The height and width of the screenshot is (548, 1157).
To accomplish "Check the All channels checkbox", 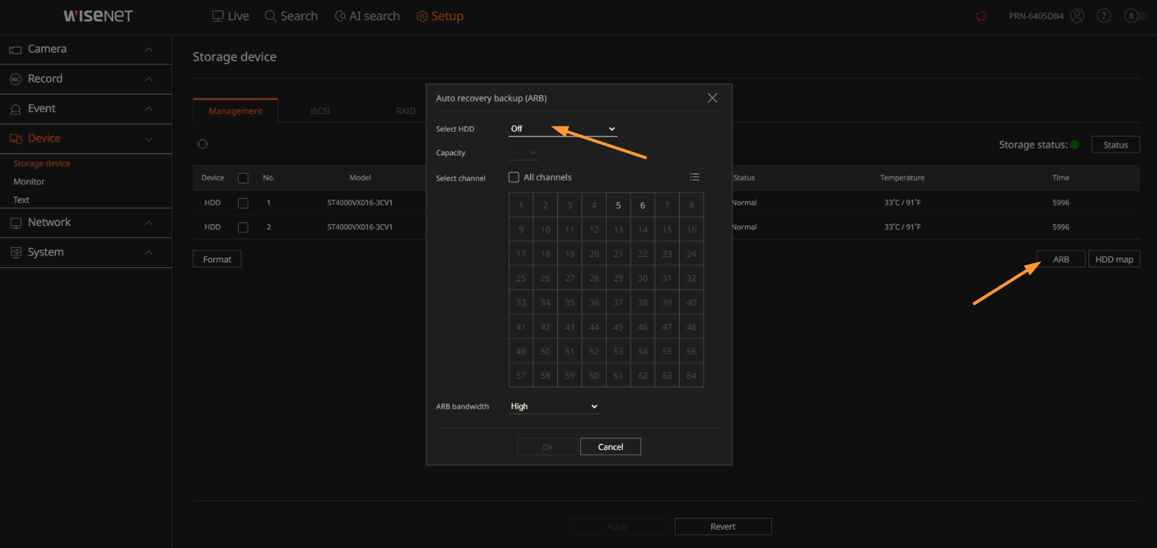I will [x=514, y=177].
